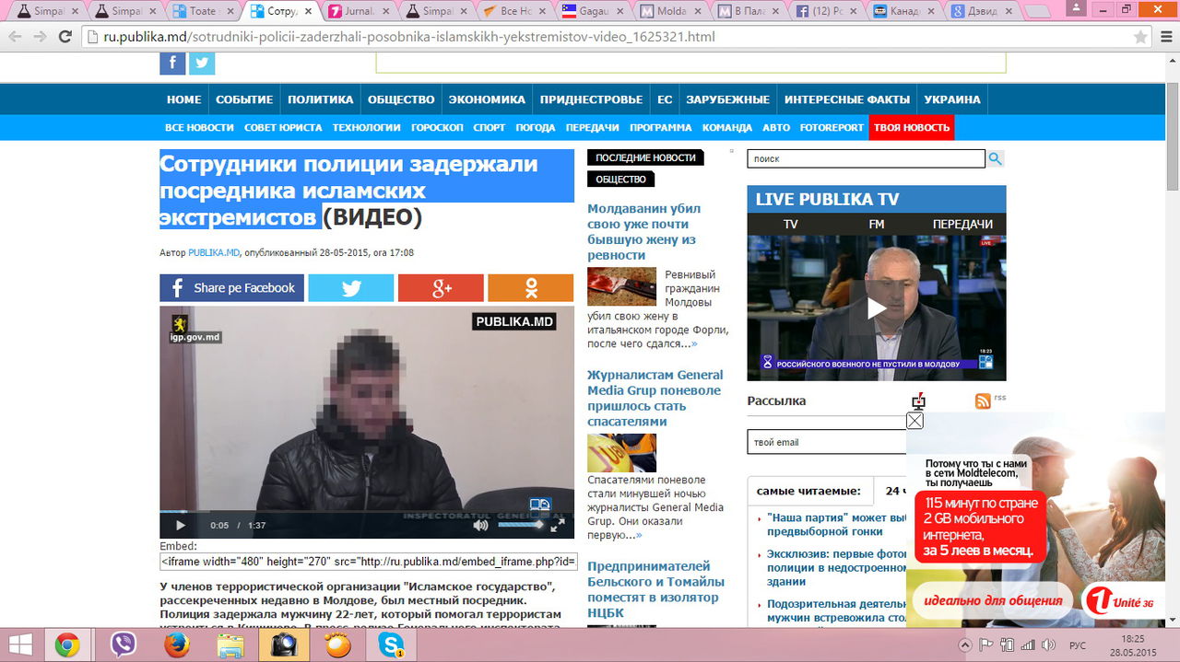The height and width of the screenshot is (662, 1180).
Task: Share article on Google Plus
Action: pyautogui.click(x=441, y=287)
